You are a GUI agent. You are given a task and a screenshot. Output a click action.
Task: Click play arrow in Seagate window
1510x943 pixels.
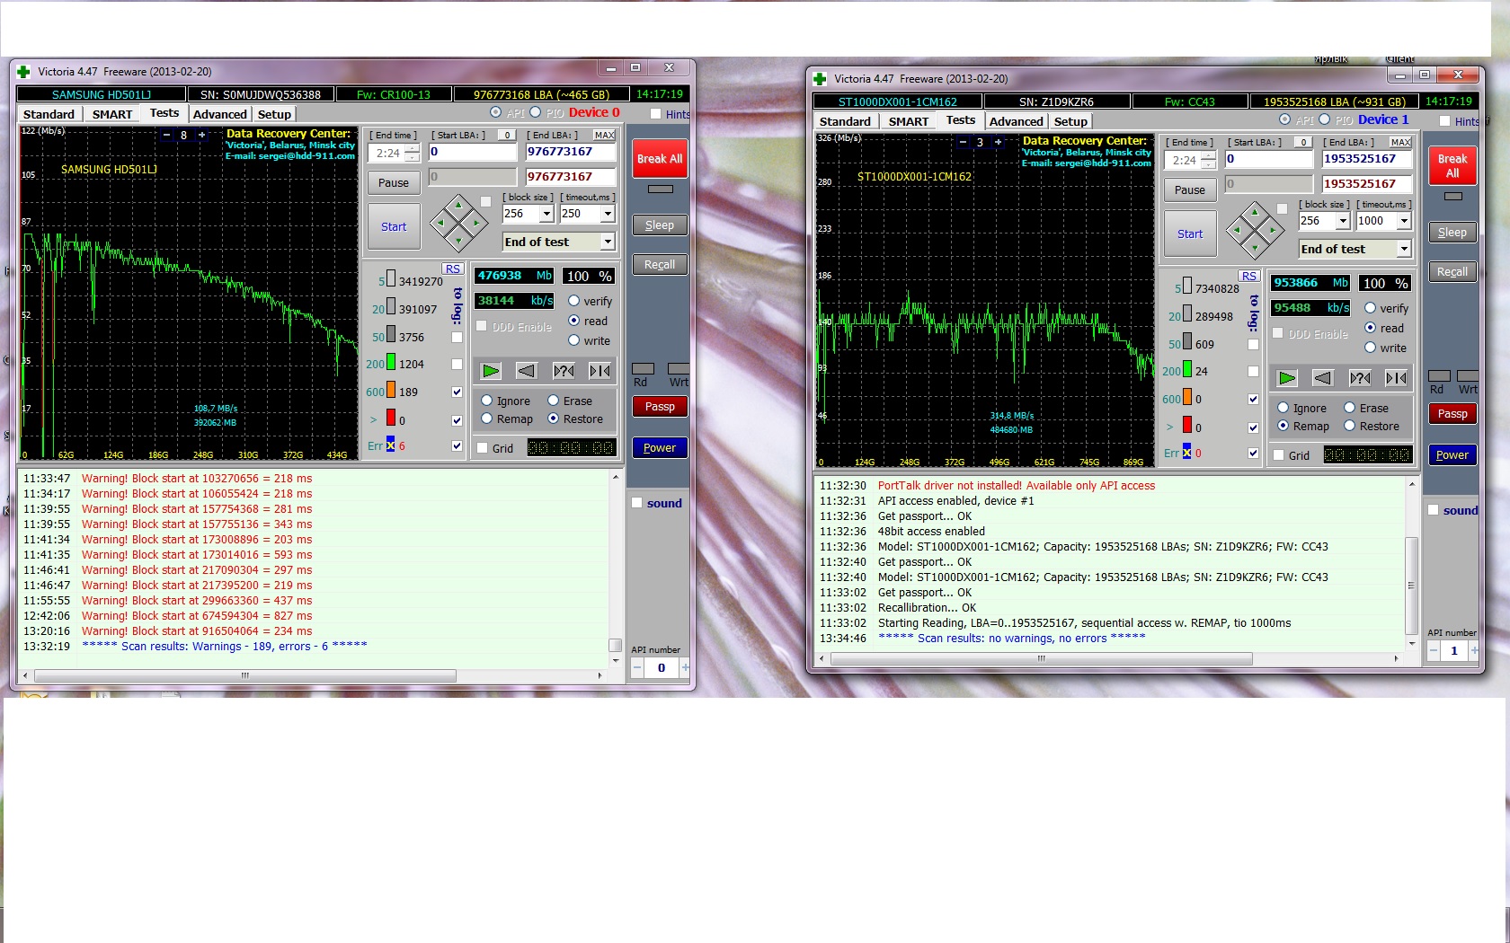(1287, 378)
